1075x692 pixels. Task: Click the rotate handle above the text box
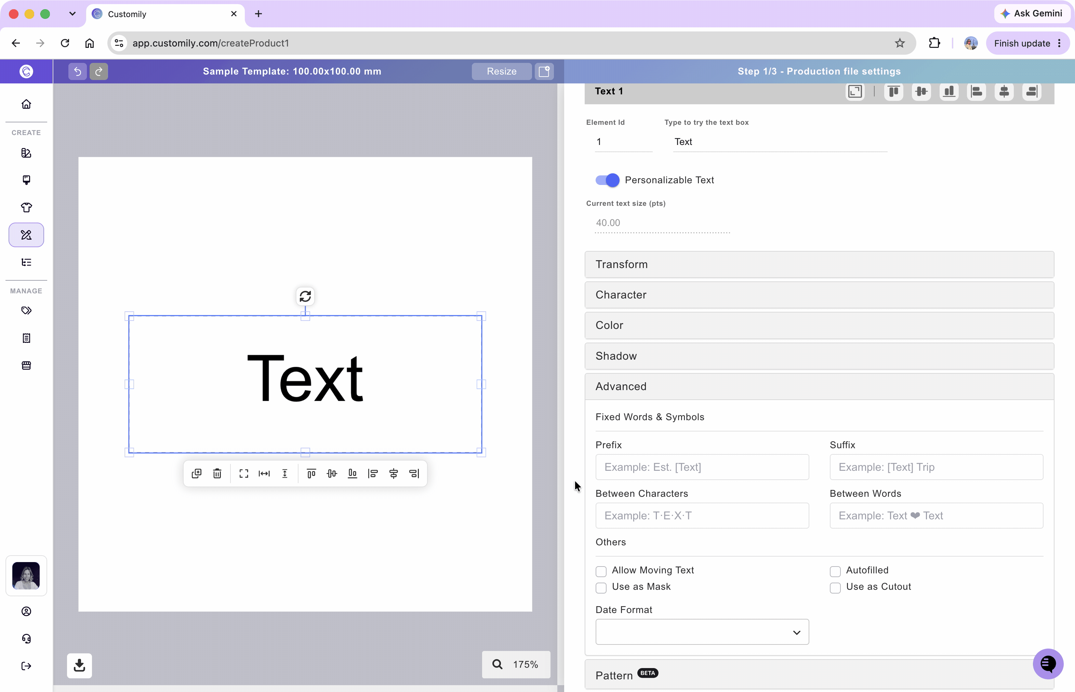tap(305, 296)
